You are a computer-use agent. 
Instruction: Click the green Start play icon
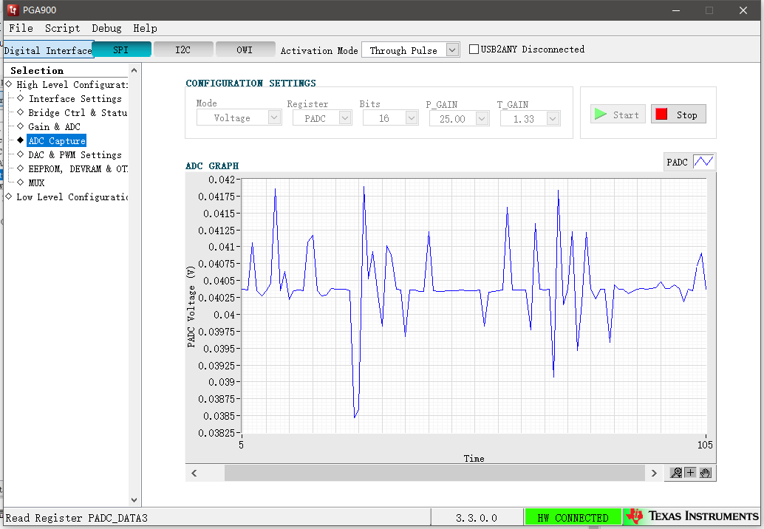coord(601,115)
